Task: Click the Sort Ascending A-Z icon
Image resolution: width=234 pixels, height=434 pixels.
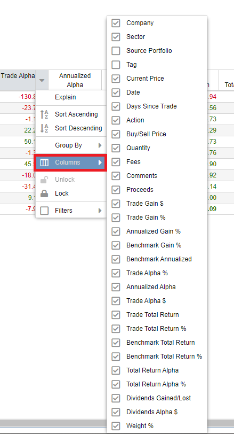Action: pos(44,114)
